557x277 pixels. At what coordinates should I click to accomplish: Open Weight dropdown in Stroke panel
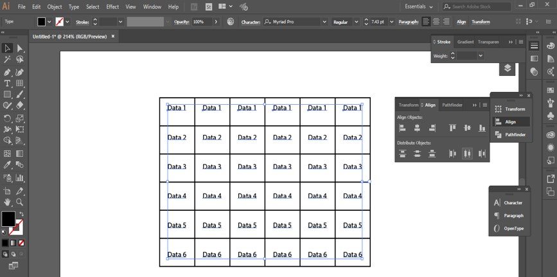[481, 55]
